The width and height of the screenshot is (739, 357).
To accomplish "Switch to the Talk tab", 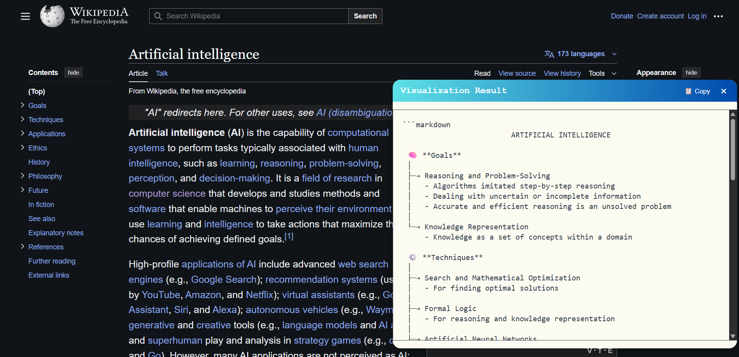I will coord(161,73).
